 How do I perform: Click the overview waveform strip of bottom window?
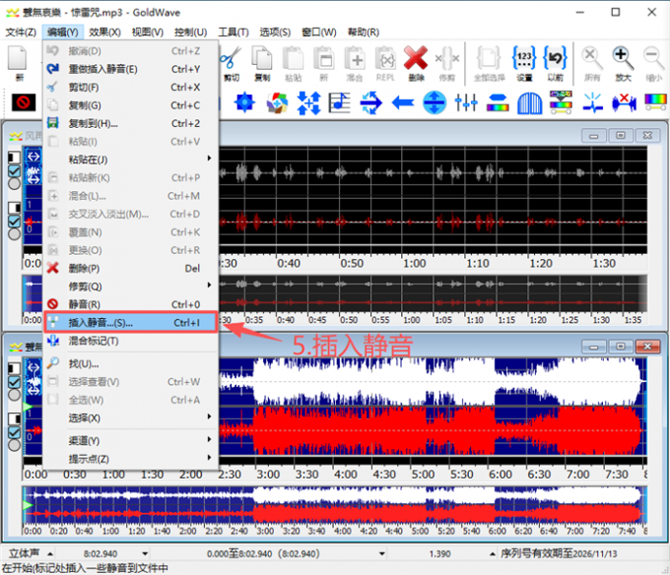(x=335, y=505)
